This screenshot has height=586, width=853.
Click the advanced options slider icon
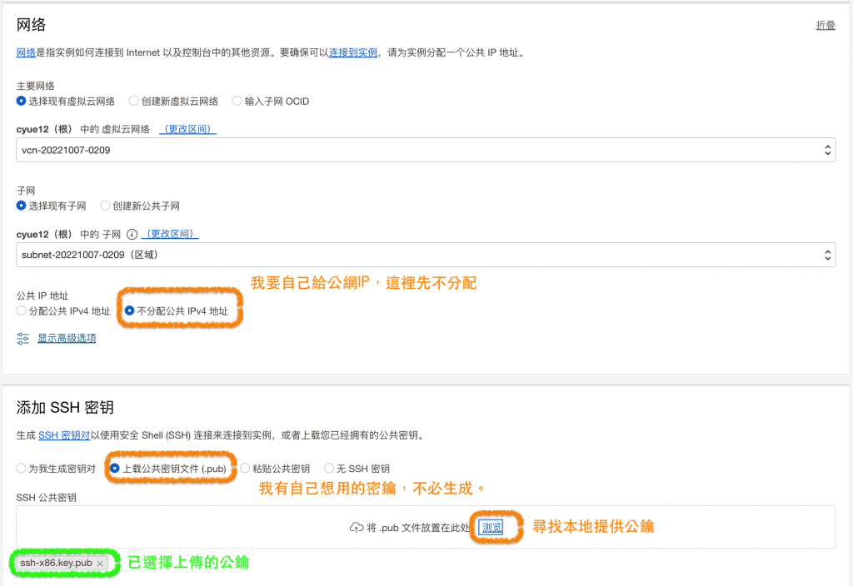tap(23, 338)
